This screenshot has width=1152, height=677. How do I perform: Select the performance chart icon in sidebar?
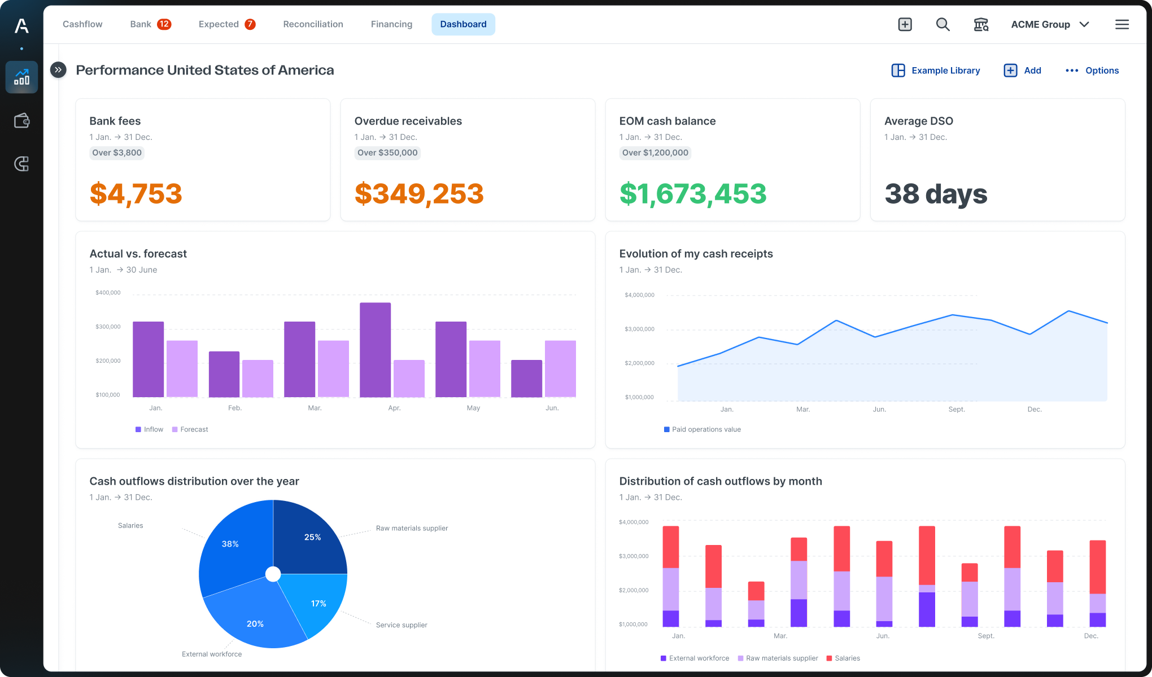pyautogui.click(x=21, y=77)
